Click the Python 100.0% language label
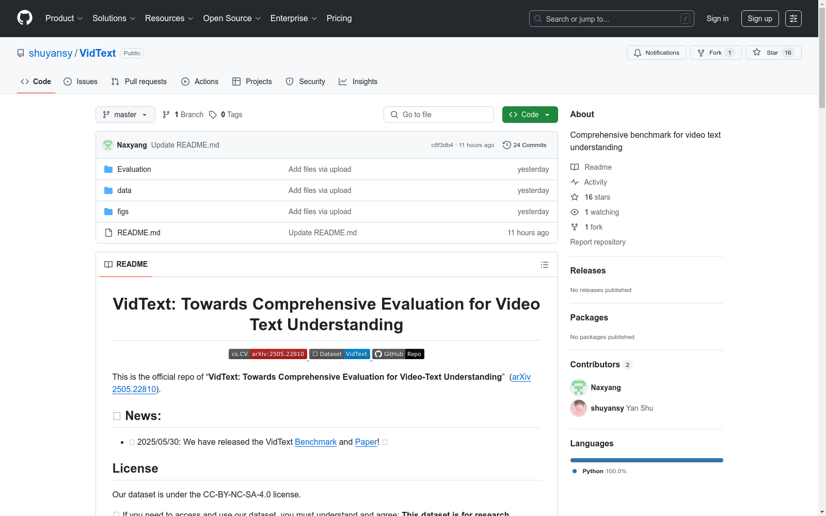The width and height of the screenshot is (826, 516). pyautogui.click(x=600, y=471)
